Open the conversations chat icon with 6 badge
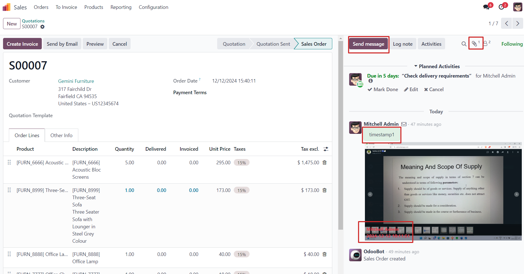This screenshot has height=274, width=524. coord(486,7)
